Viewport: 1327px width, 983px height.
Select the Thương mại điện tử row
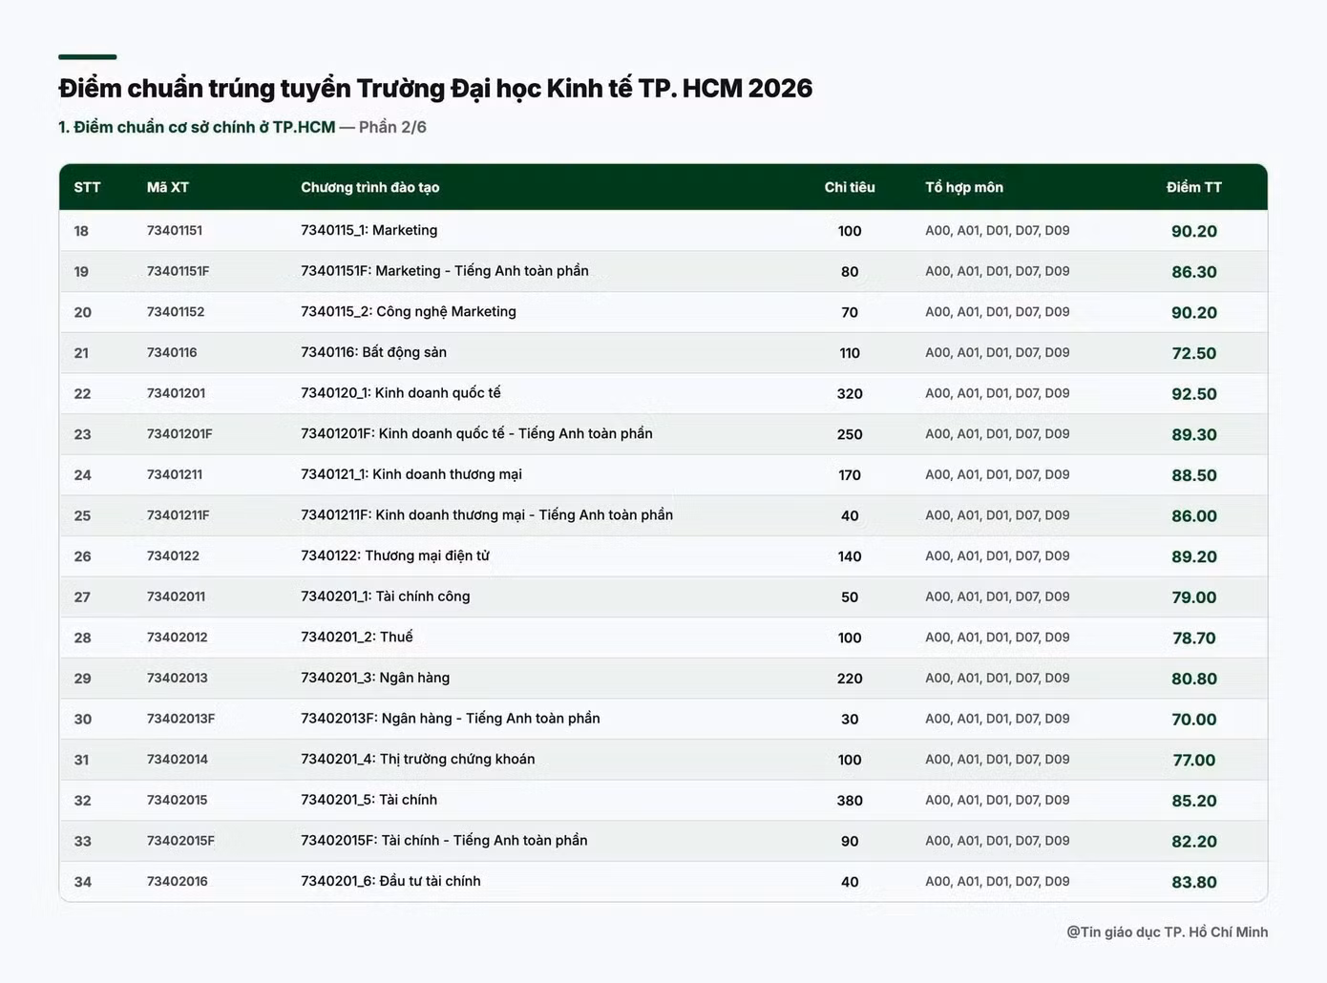(x=663, y=556)
